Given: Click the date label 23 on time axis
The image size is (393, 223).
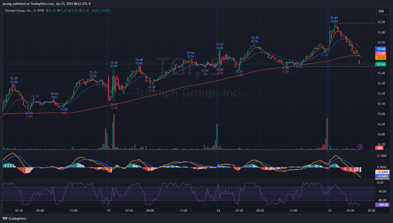Looking at the screenshot, I should [x=329, y=211].
